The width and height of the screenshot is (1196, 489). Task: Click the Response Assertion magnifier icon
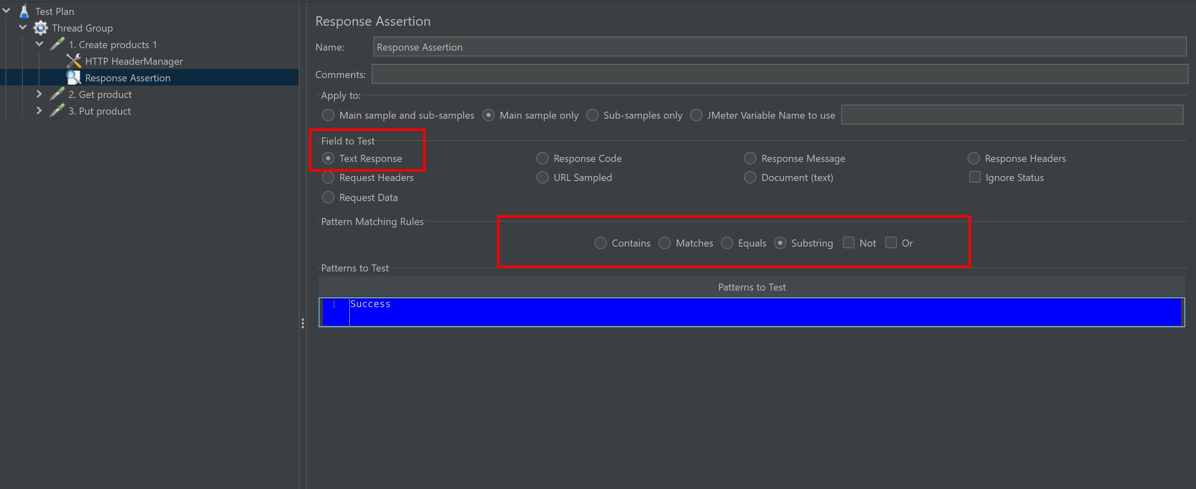pyautogui.click(x=74, y=78)
